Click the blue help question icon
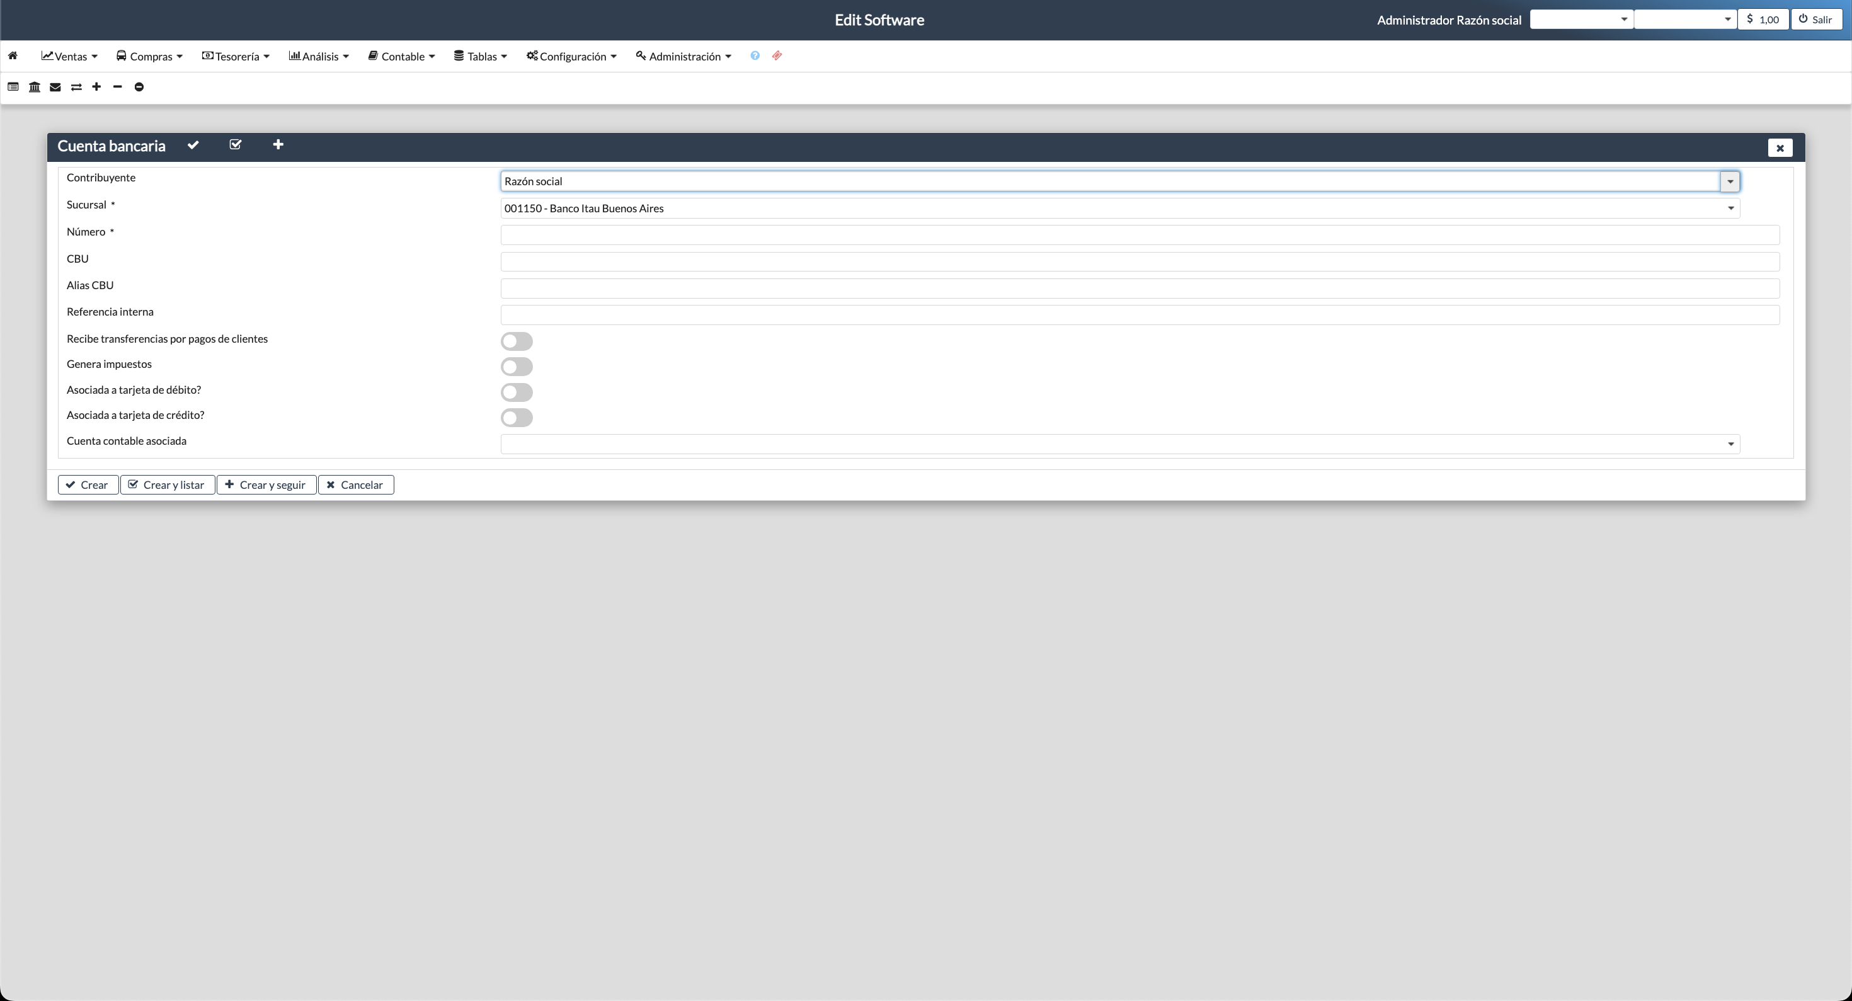 tap(755, 56)
